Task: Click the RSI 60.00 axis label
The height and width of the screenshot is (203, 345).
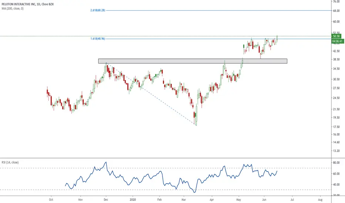Action: tap(336, 173)
